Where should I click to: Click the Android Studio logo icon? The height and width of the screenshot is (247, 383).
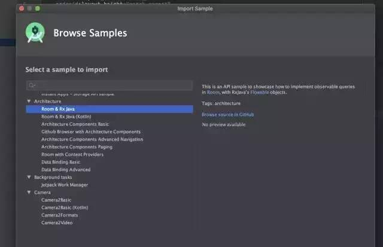click(35, 33)
